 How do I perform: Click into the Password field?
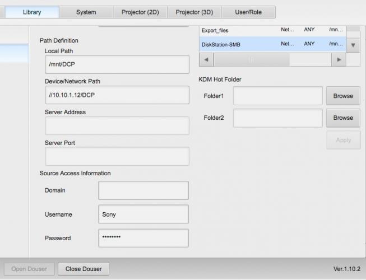[x=143, y=238]
